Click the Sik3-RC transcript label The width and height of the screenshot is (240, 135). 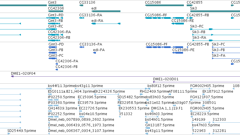(197, 26)
